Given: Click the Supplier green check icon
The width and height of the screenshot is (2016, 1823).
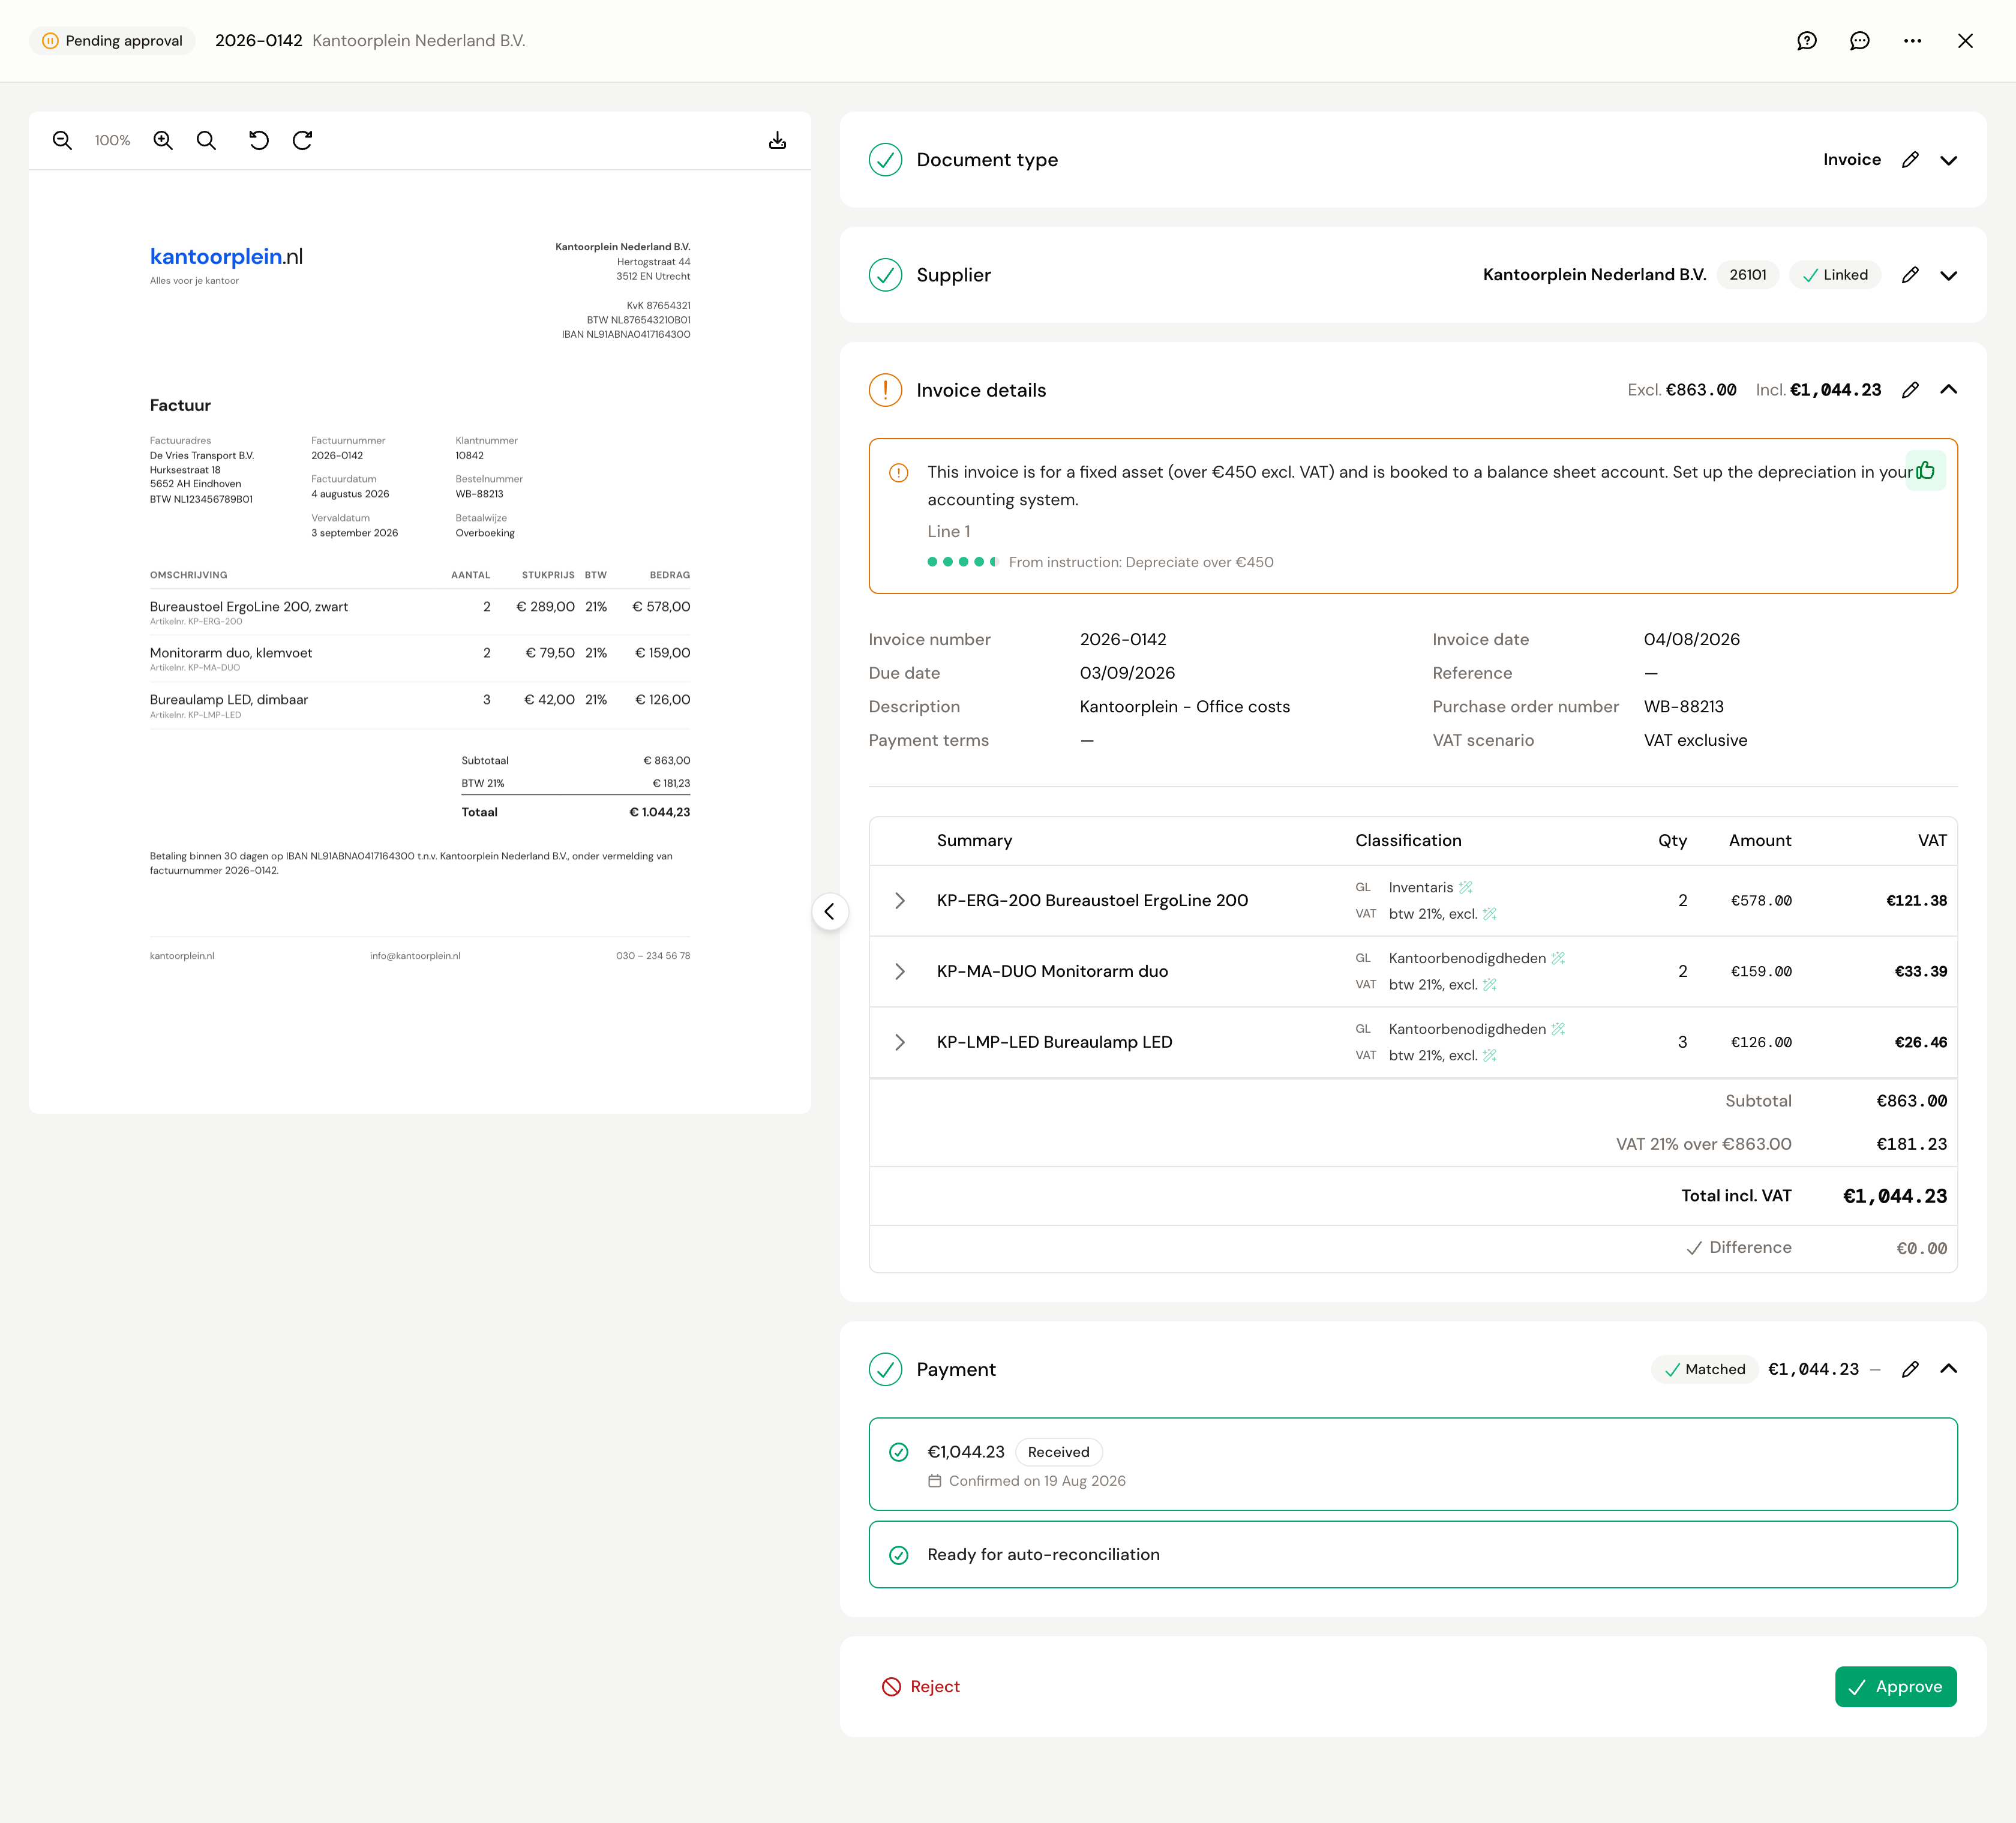Looking at the screenshot, I should (x=885, y=275).
